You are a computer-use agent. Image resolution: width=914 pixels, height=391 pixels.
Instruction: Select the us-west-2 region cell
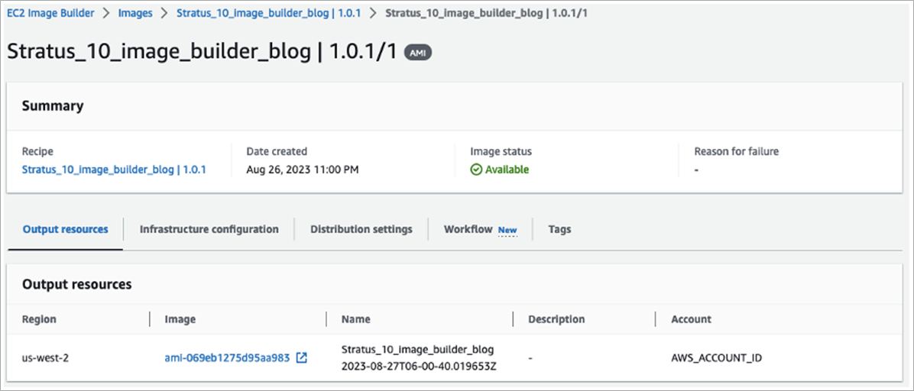45,358
